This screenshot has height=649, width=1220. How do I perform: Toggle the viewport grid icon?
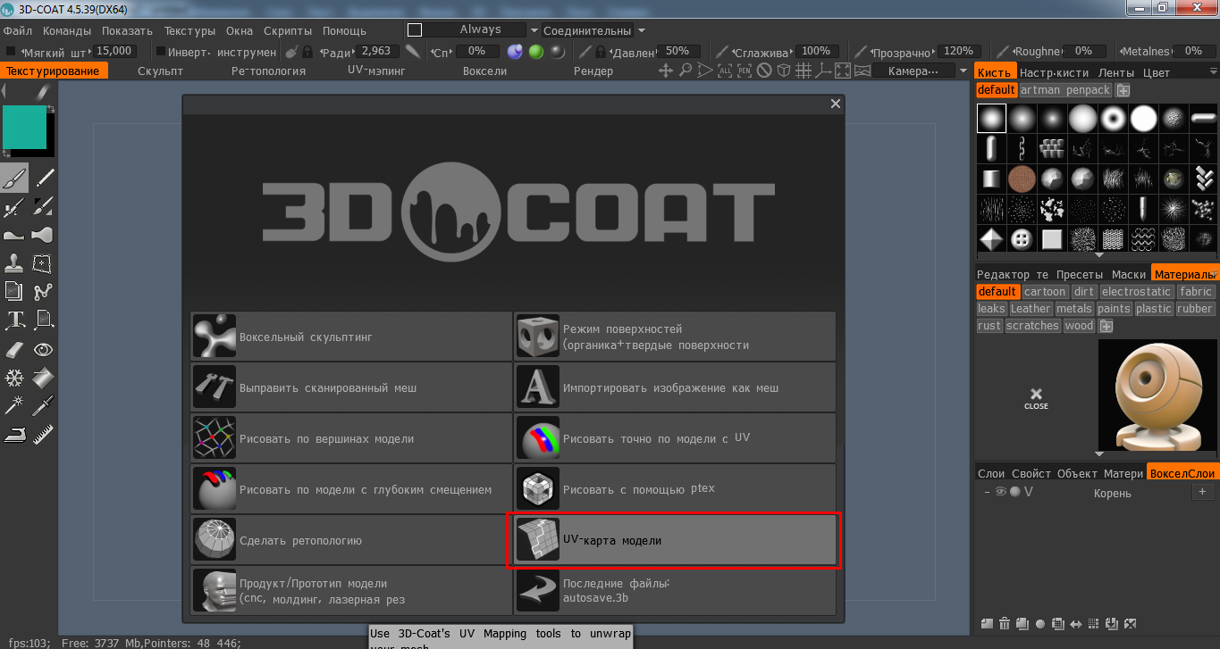pyautogui.click(x=804, y=71)
